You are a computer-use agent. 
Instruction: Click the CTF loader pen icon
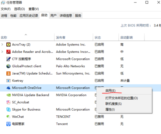pyautogui.click(x=8, y=59)
